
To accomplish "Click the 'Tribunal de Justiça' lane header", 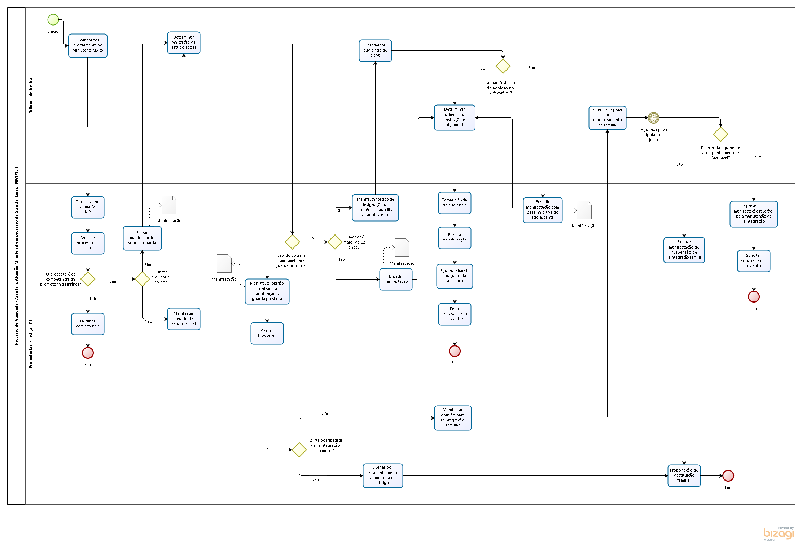I will pos(31,95).
